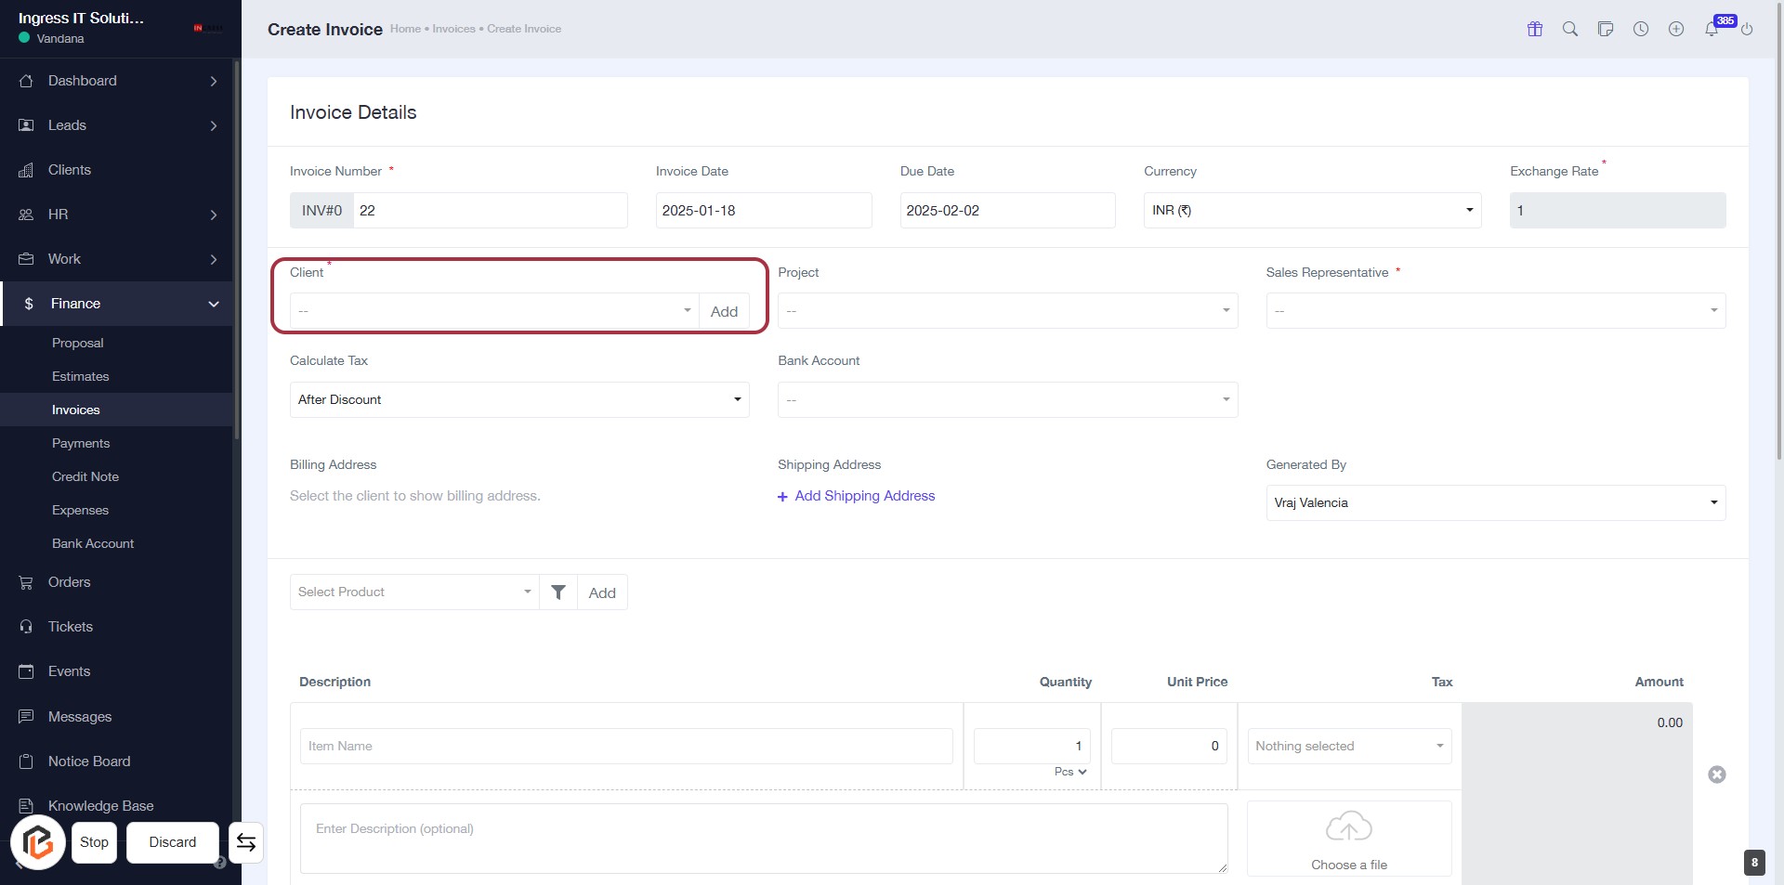
Task: Remove item row with X icon
Action: (1716, 774)
